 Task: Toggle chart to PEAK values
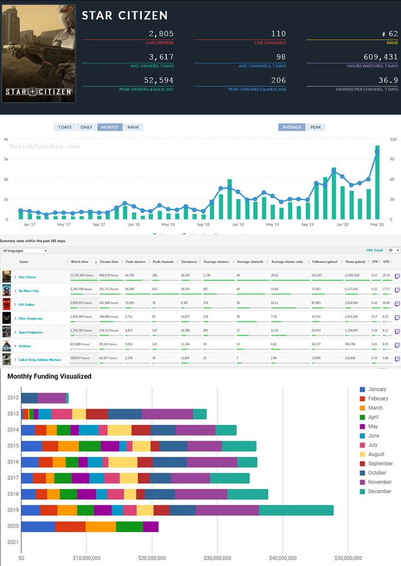315,127
